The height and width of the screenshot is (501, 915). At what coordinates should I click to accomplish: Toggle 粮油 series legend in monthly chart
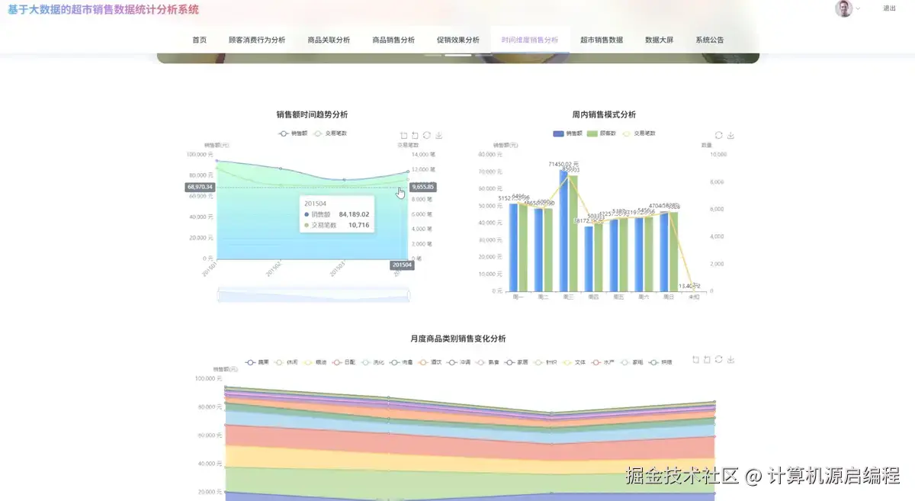(314, 362)
